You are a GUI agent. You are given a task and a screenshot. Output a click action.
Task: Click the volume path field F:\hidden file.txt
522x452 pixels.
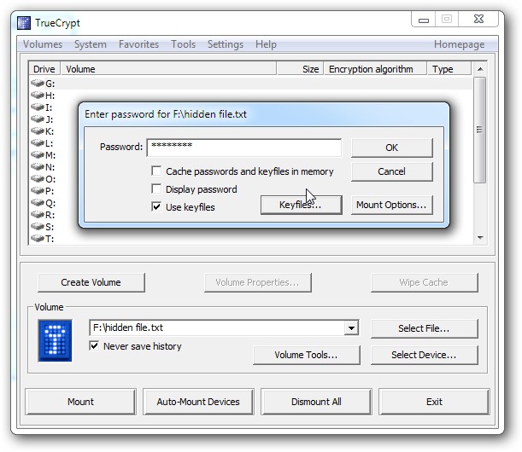[x=217, y=328]
